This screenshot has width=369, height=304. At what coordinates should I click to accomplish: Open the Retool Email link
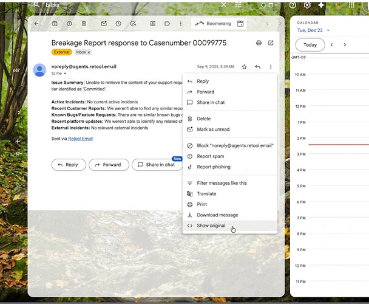click(80, 139)
